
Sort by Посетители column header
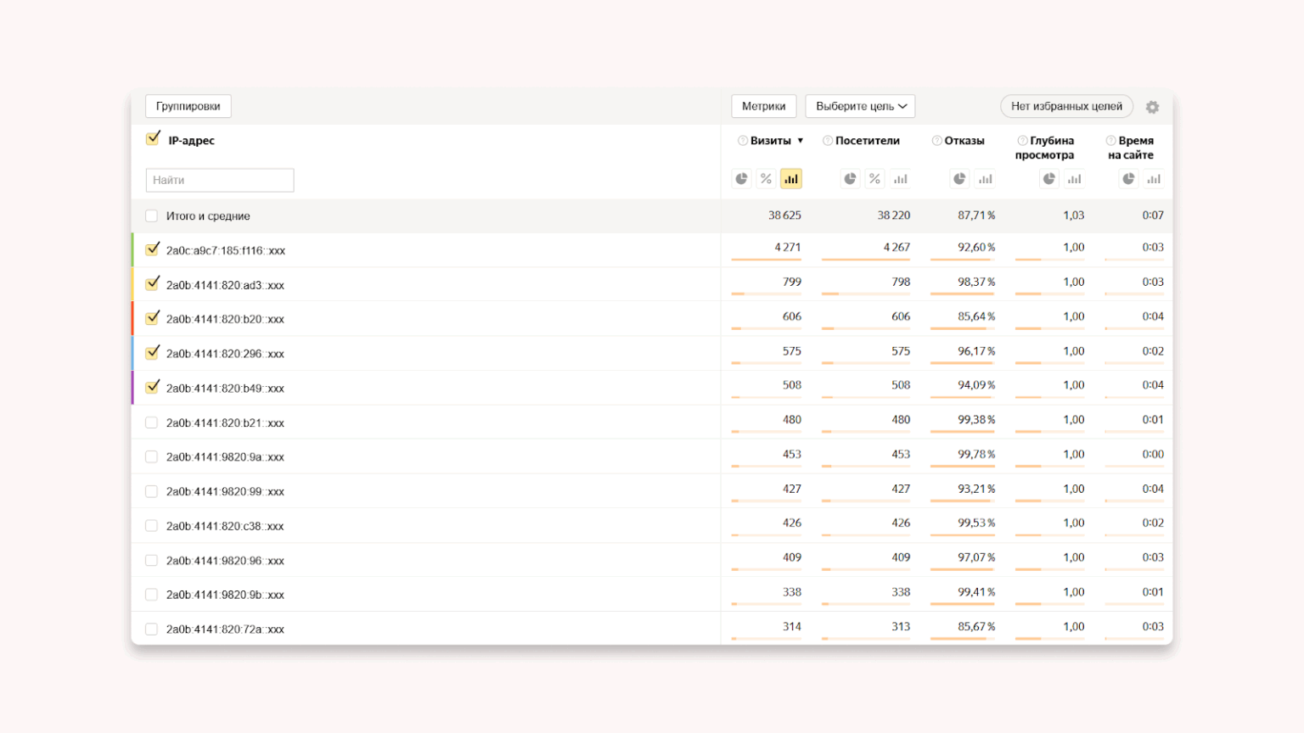[868, 141]
